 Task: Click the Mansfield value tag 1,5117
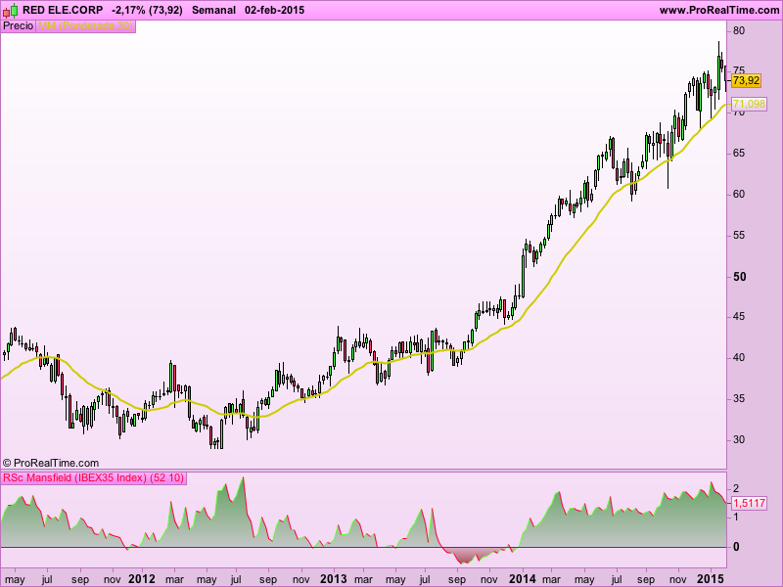[749, 503]
